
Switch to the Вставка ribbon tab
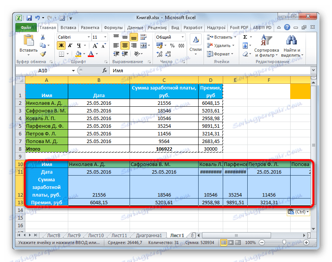[x=68, y=27]
